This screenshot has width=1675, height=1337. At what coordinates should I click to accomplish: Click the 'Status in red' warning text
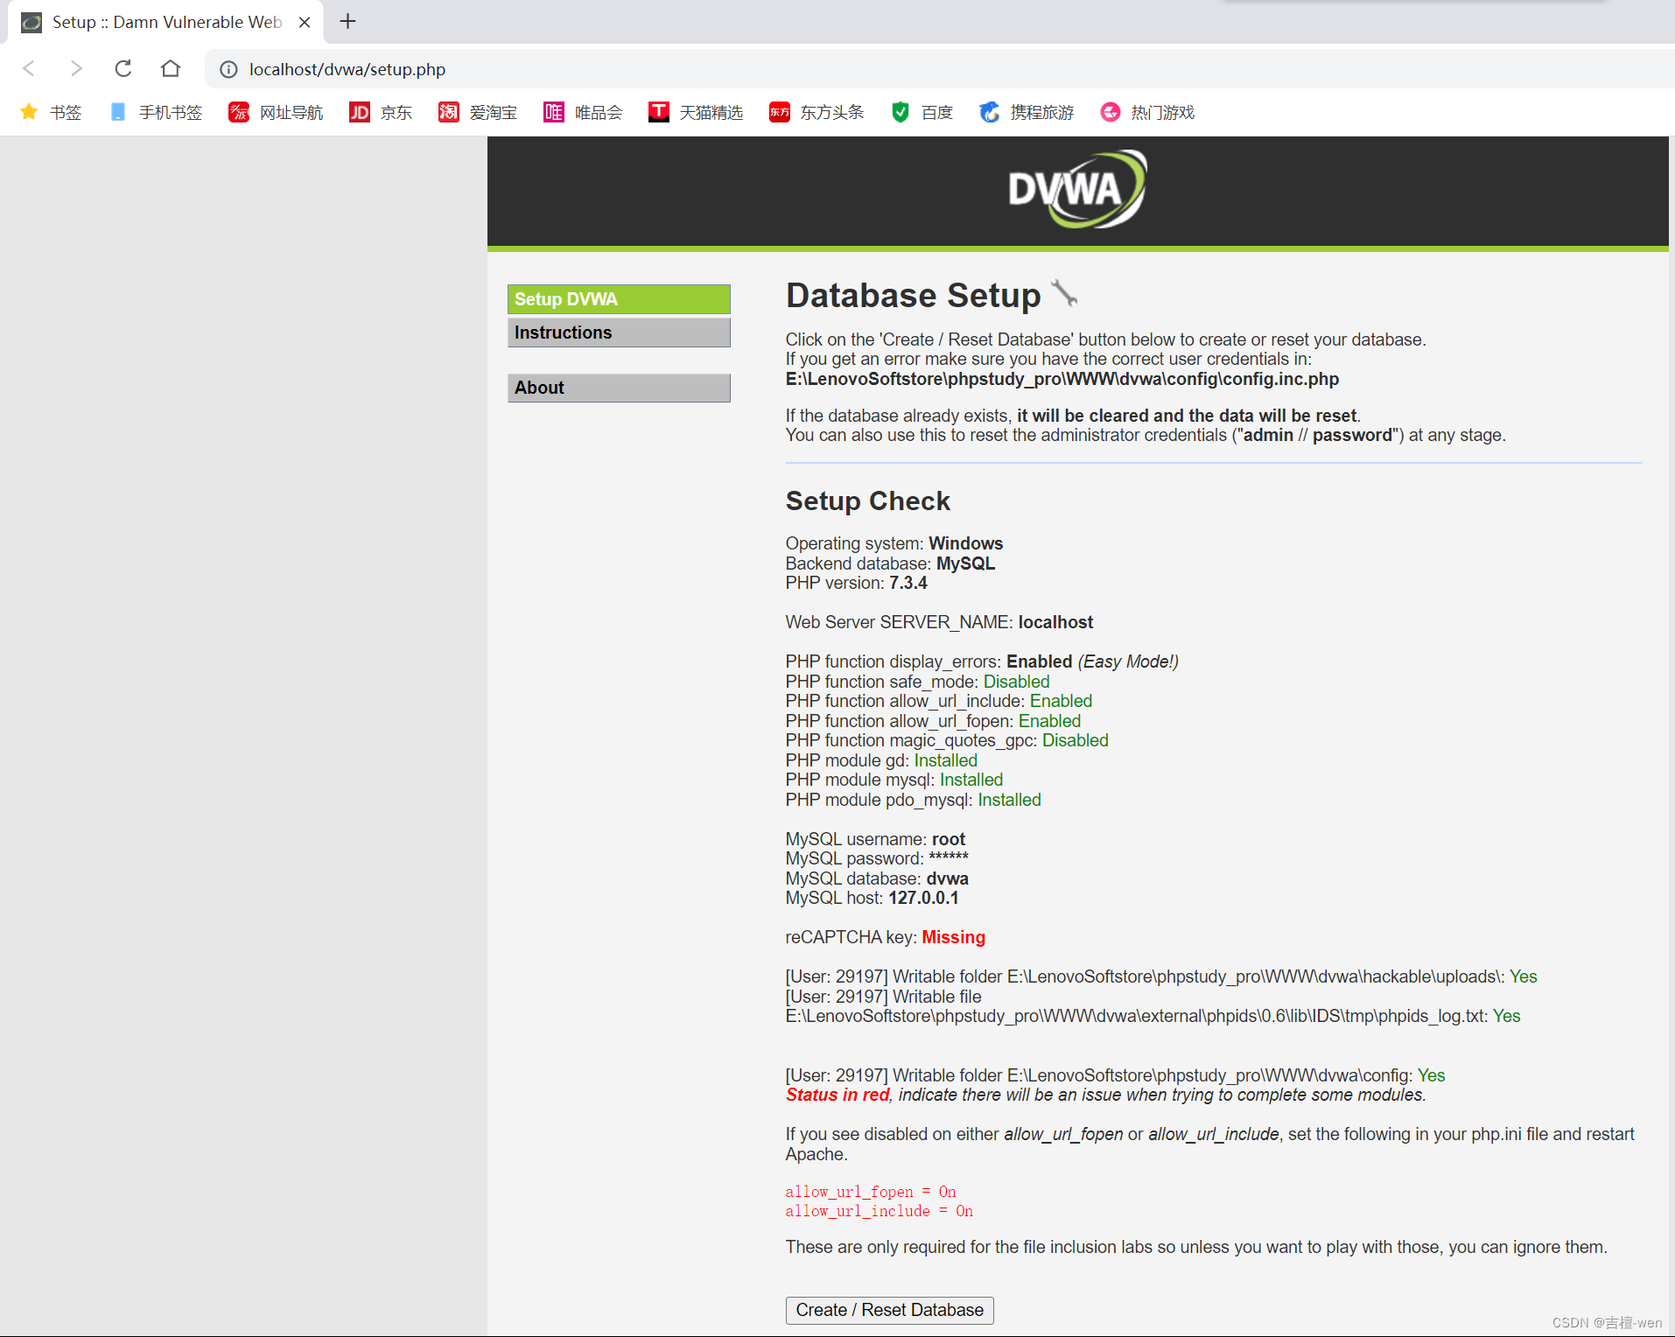point(837,1095)
